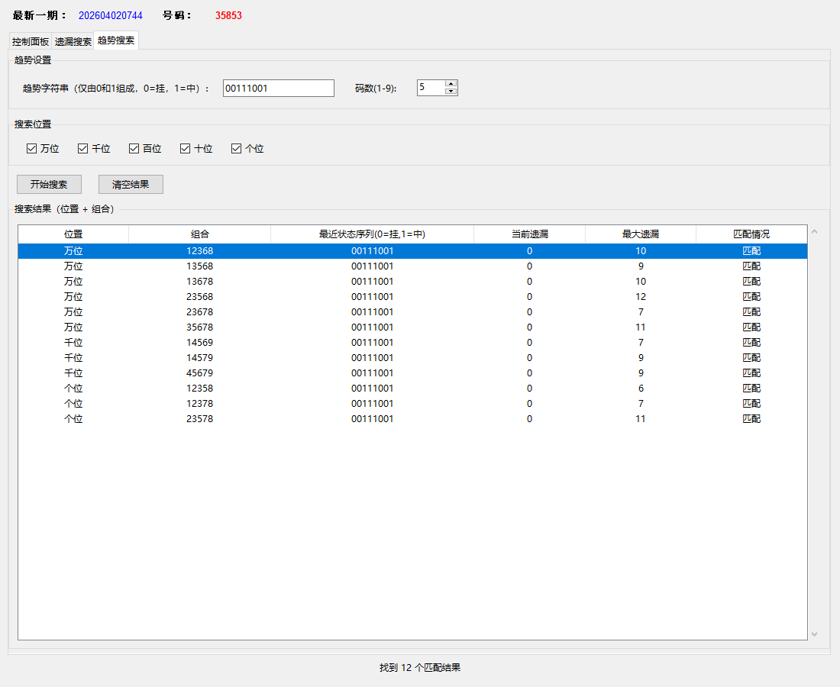Disable the 百位 position checkbox
This screenshot has width=840, height=687.
tap(134, 149)
